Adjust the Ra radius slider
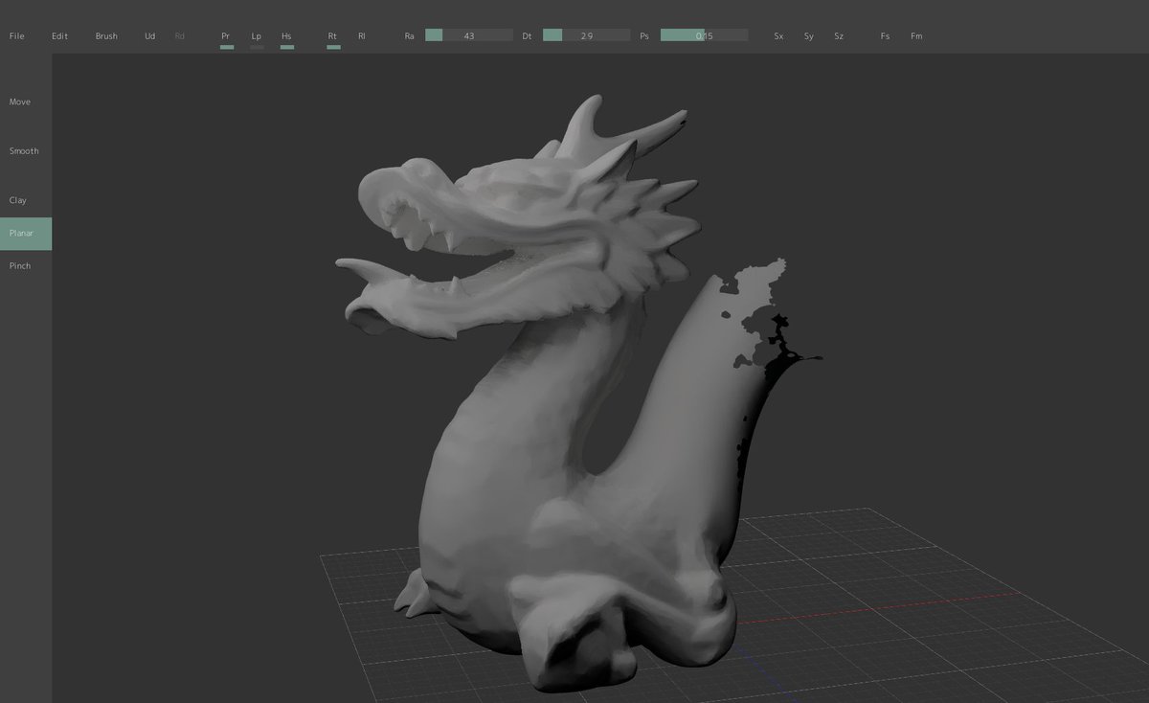Viewport: 1149px width, 703px height. tap(469, 34)
